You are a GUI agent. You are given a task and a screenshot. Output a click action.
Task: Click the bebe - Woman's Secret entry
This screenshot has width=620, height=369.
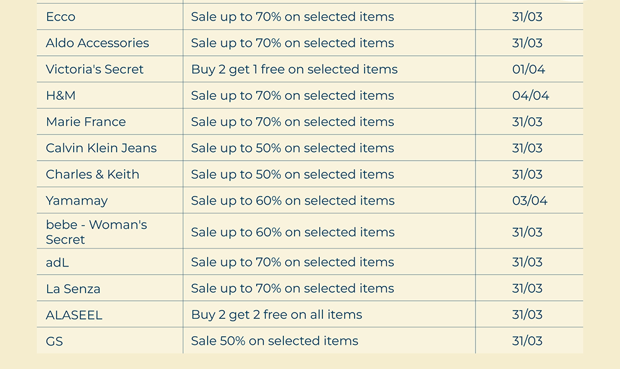click(96, 232)
